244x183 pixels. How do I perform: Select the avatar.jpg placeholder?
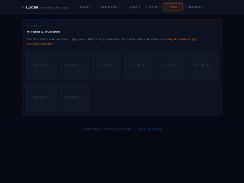(x=170, y=65)
